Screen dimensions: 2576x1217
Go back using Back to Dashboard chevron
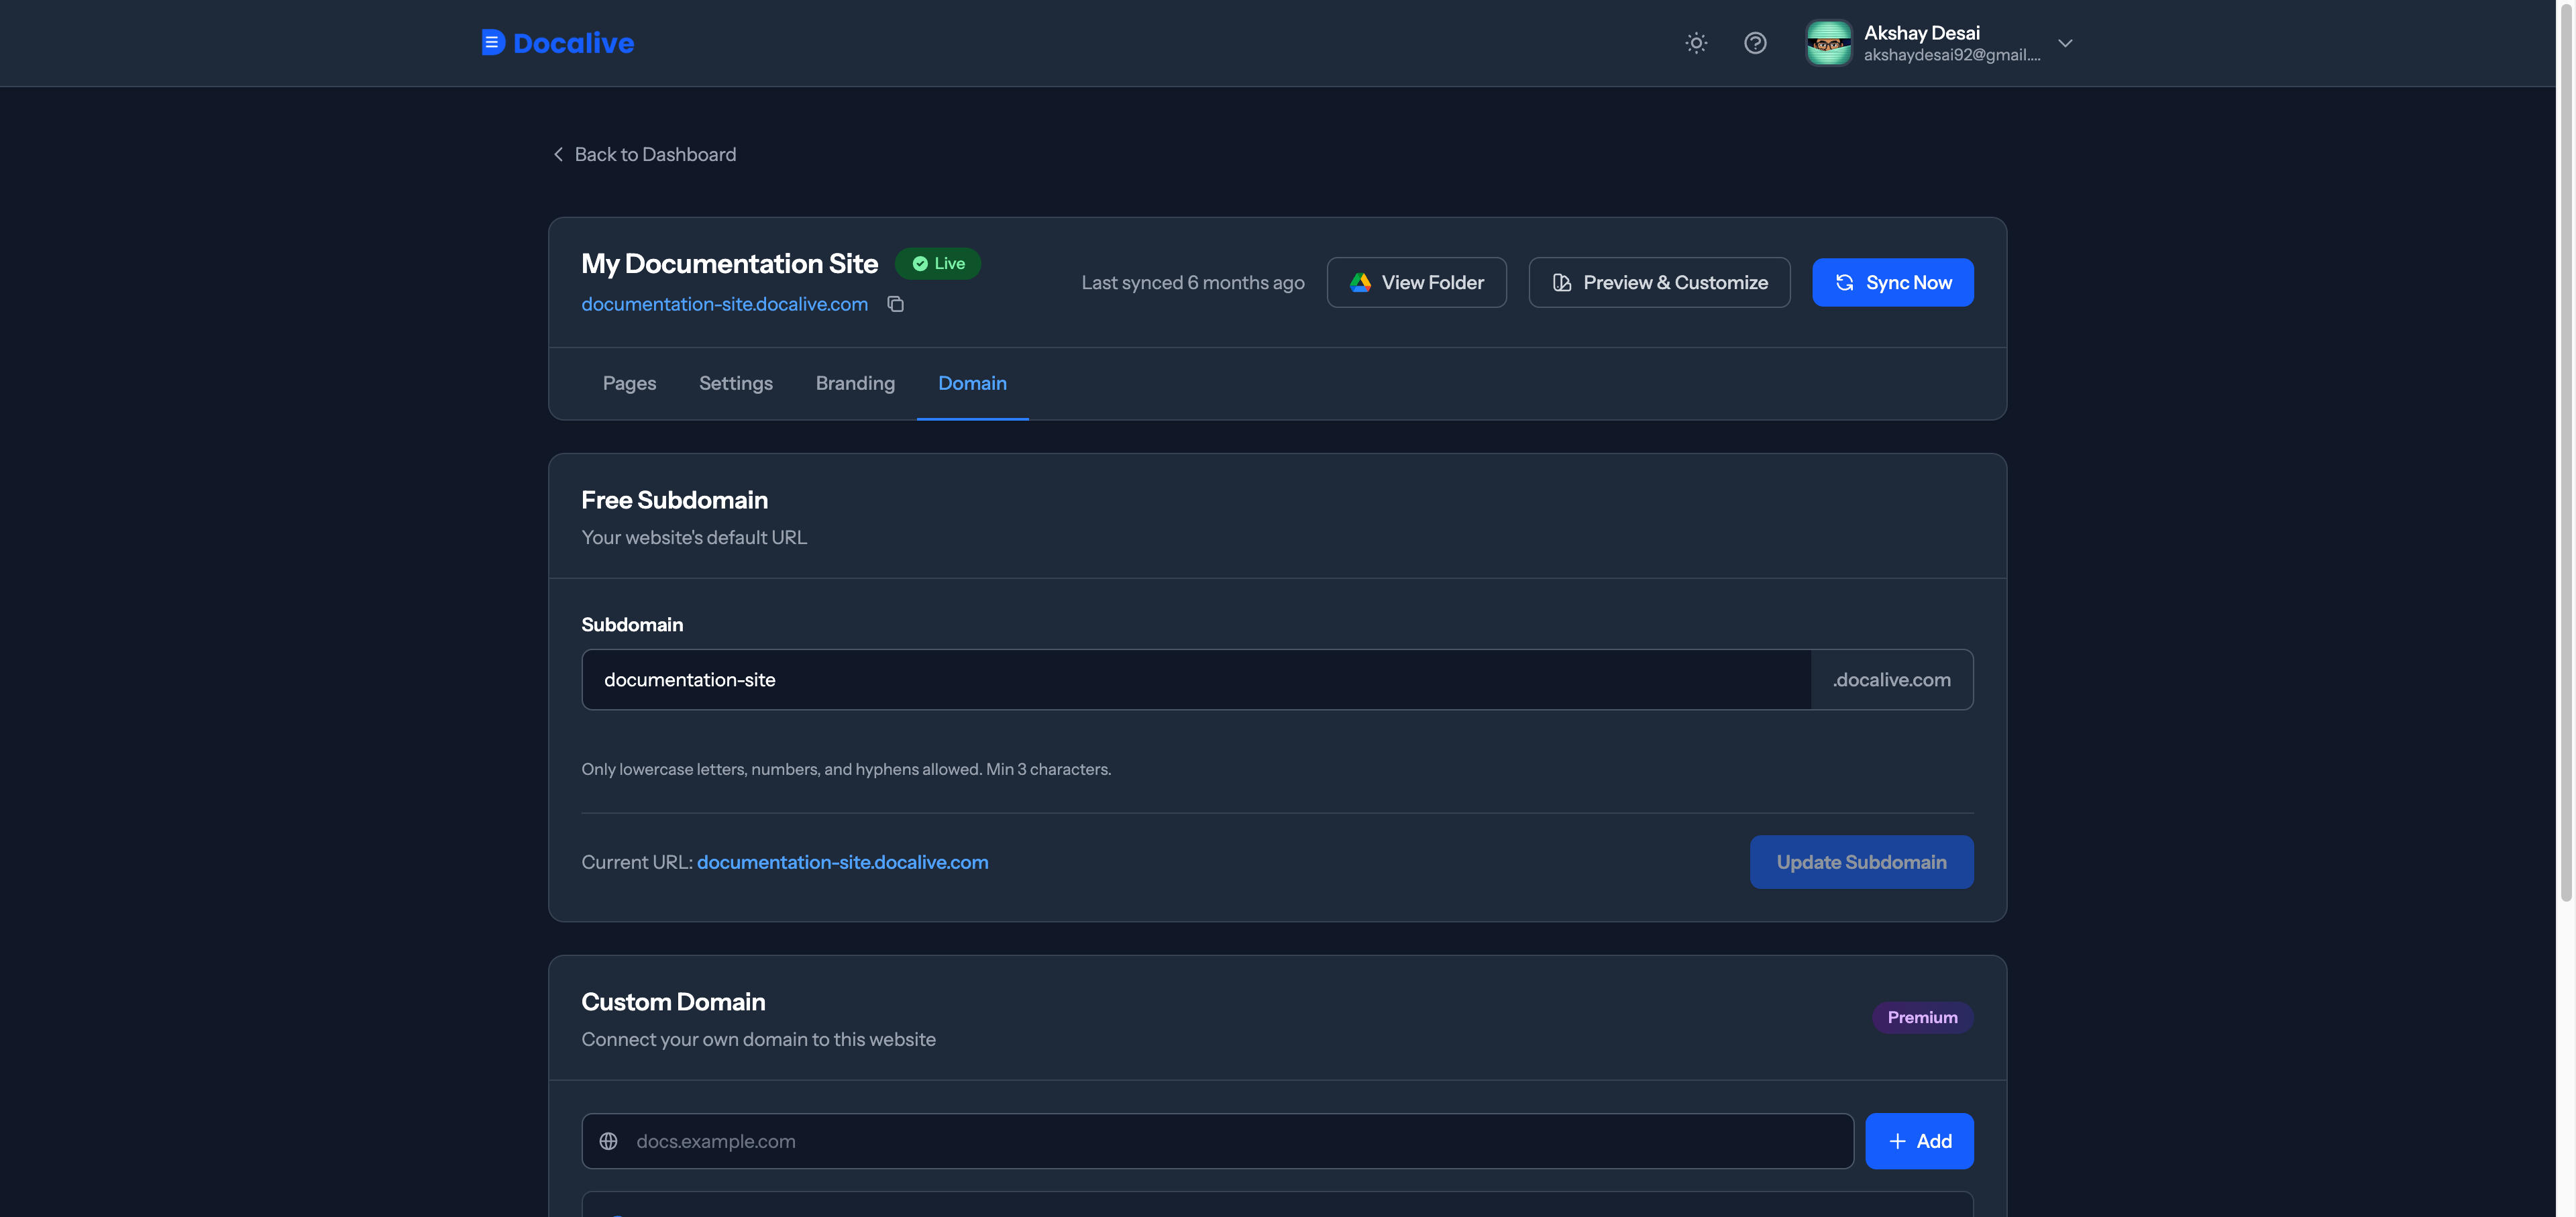(558, 154)
